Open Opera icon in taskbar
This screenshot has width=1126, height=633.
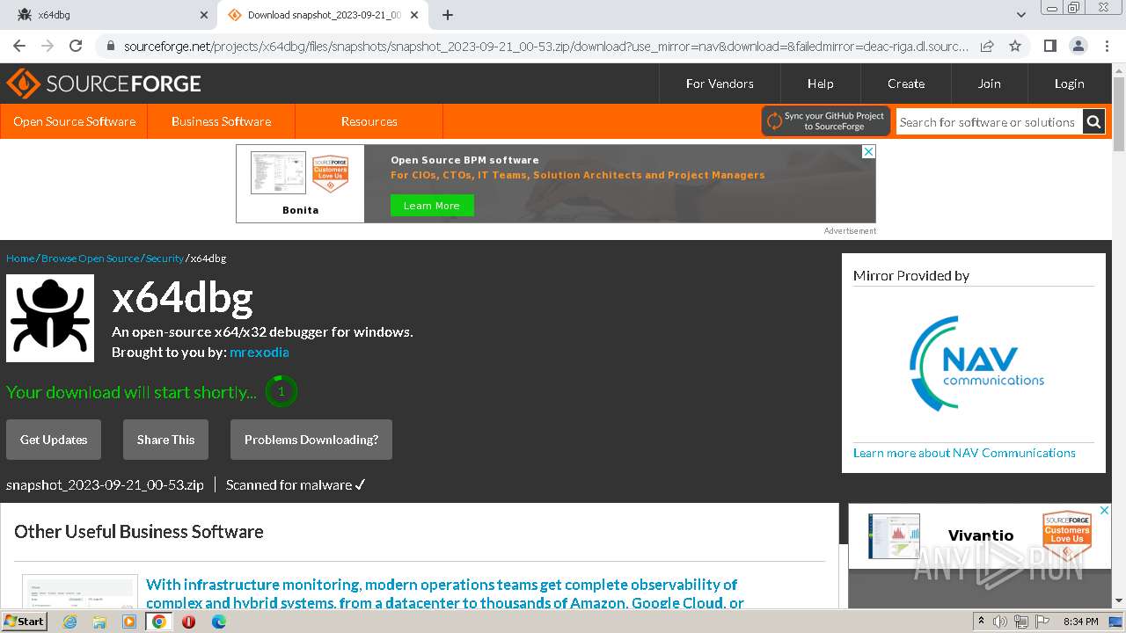click(x=188, y=622)
